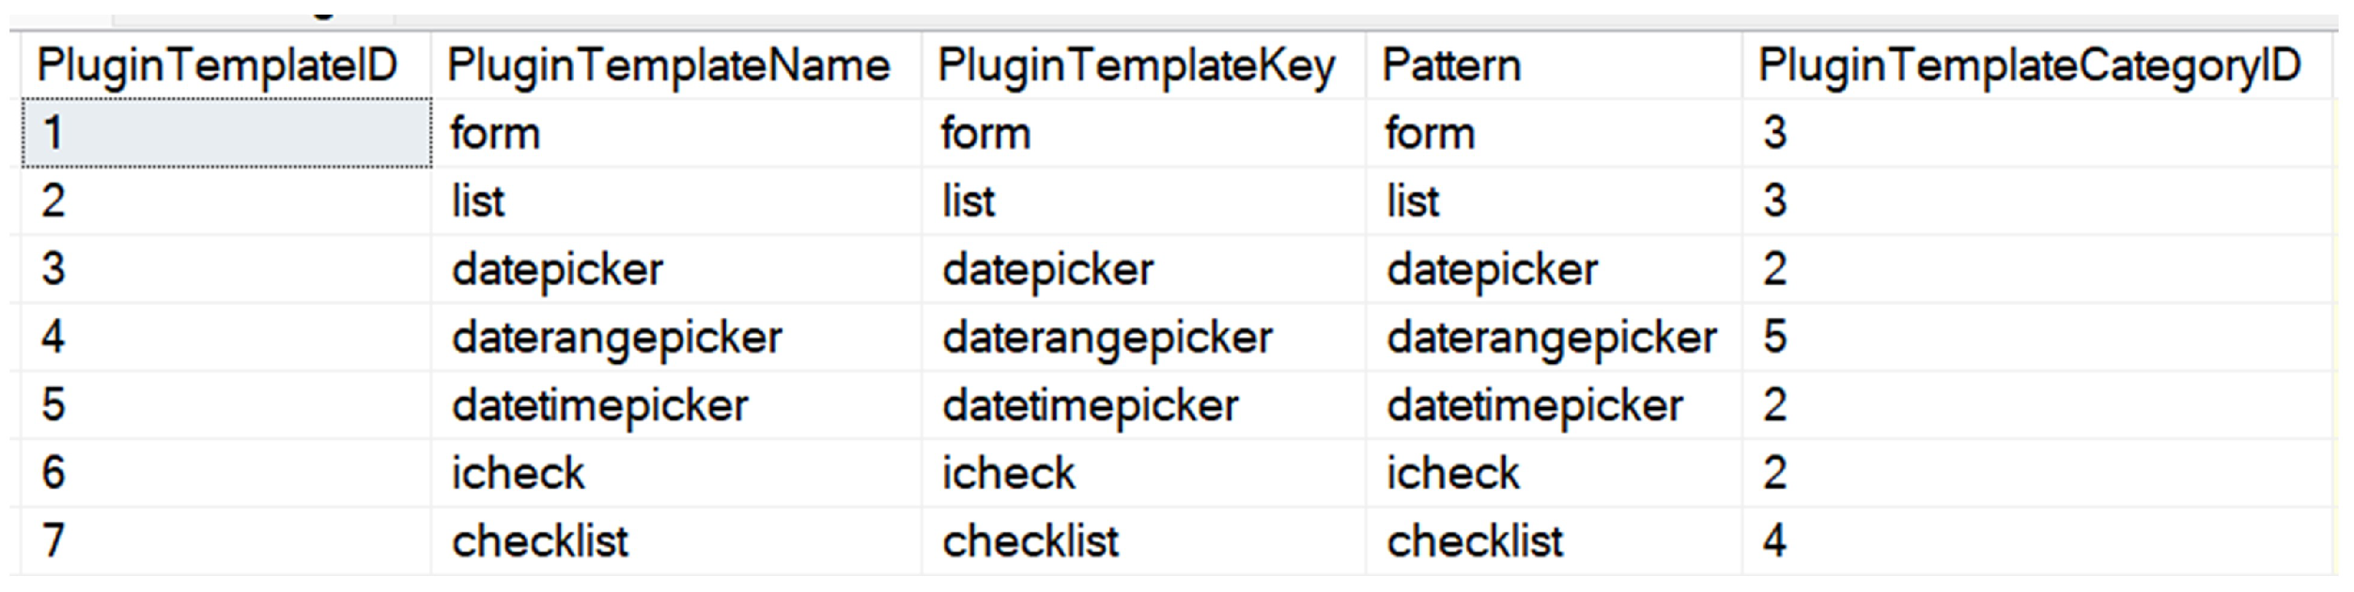Click the Pattern column header
The height and width of the screenshot is (592, 2354).
click(1451, 66)
